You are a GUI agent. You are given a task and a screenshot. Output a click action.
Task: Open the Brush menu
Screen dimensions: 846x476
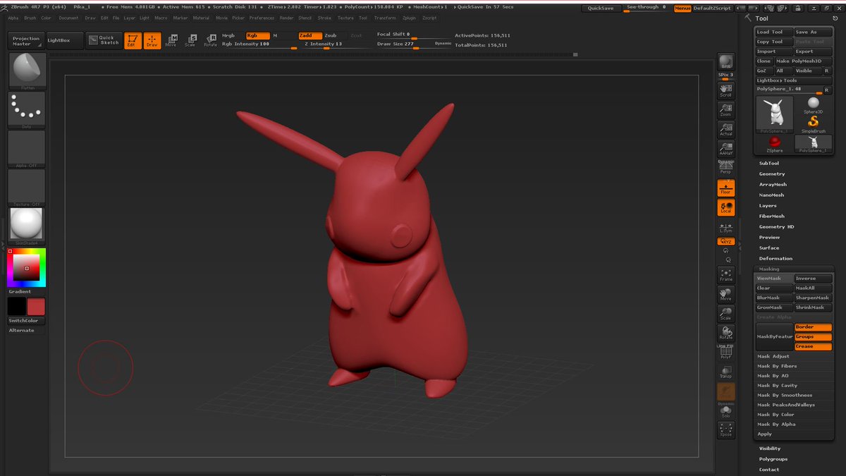tap(30, 18)
